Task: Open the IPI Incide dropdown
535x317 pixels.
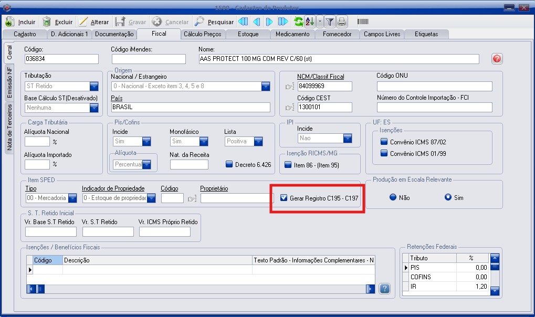Action: pyautogui.click(x=348, y=138)
